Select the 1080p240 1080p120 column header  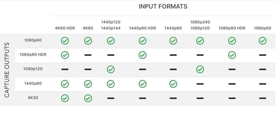pos(200,25)
